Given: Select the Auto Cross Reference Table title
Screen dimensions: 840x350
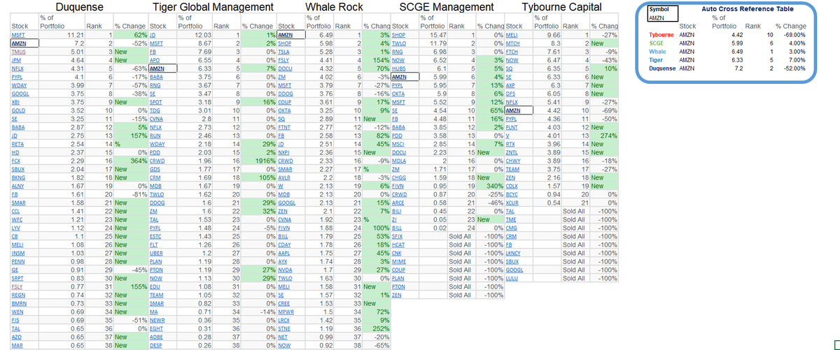Looking at the screenshot, I should 747,9.
